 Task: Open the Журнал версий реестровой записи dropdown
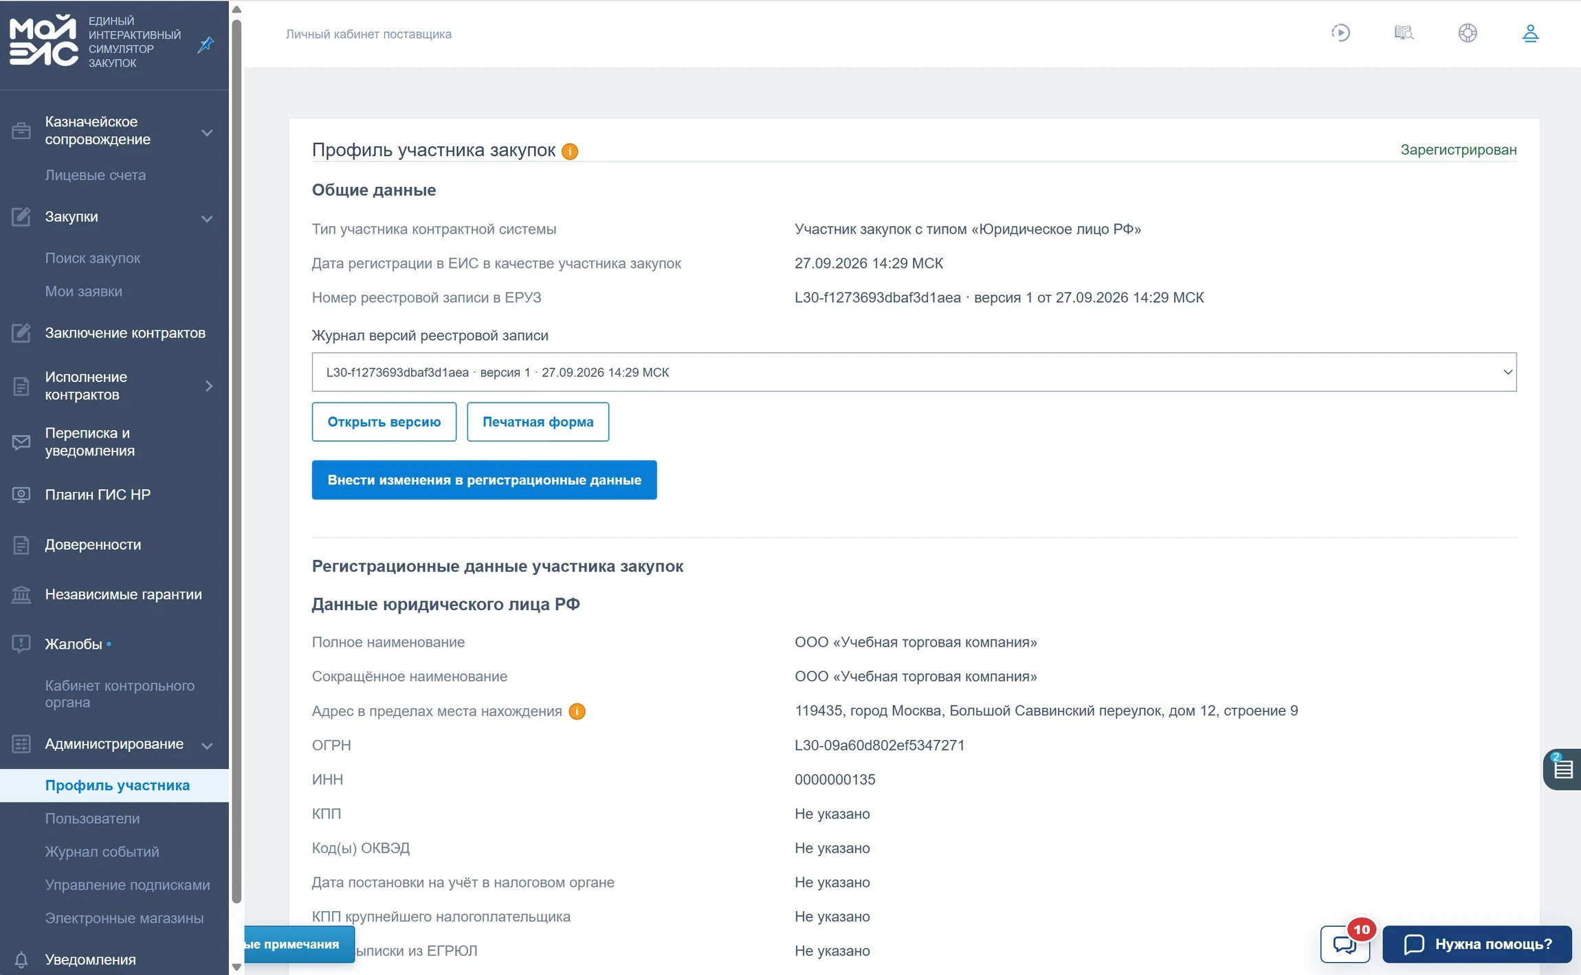click(914, 372)
